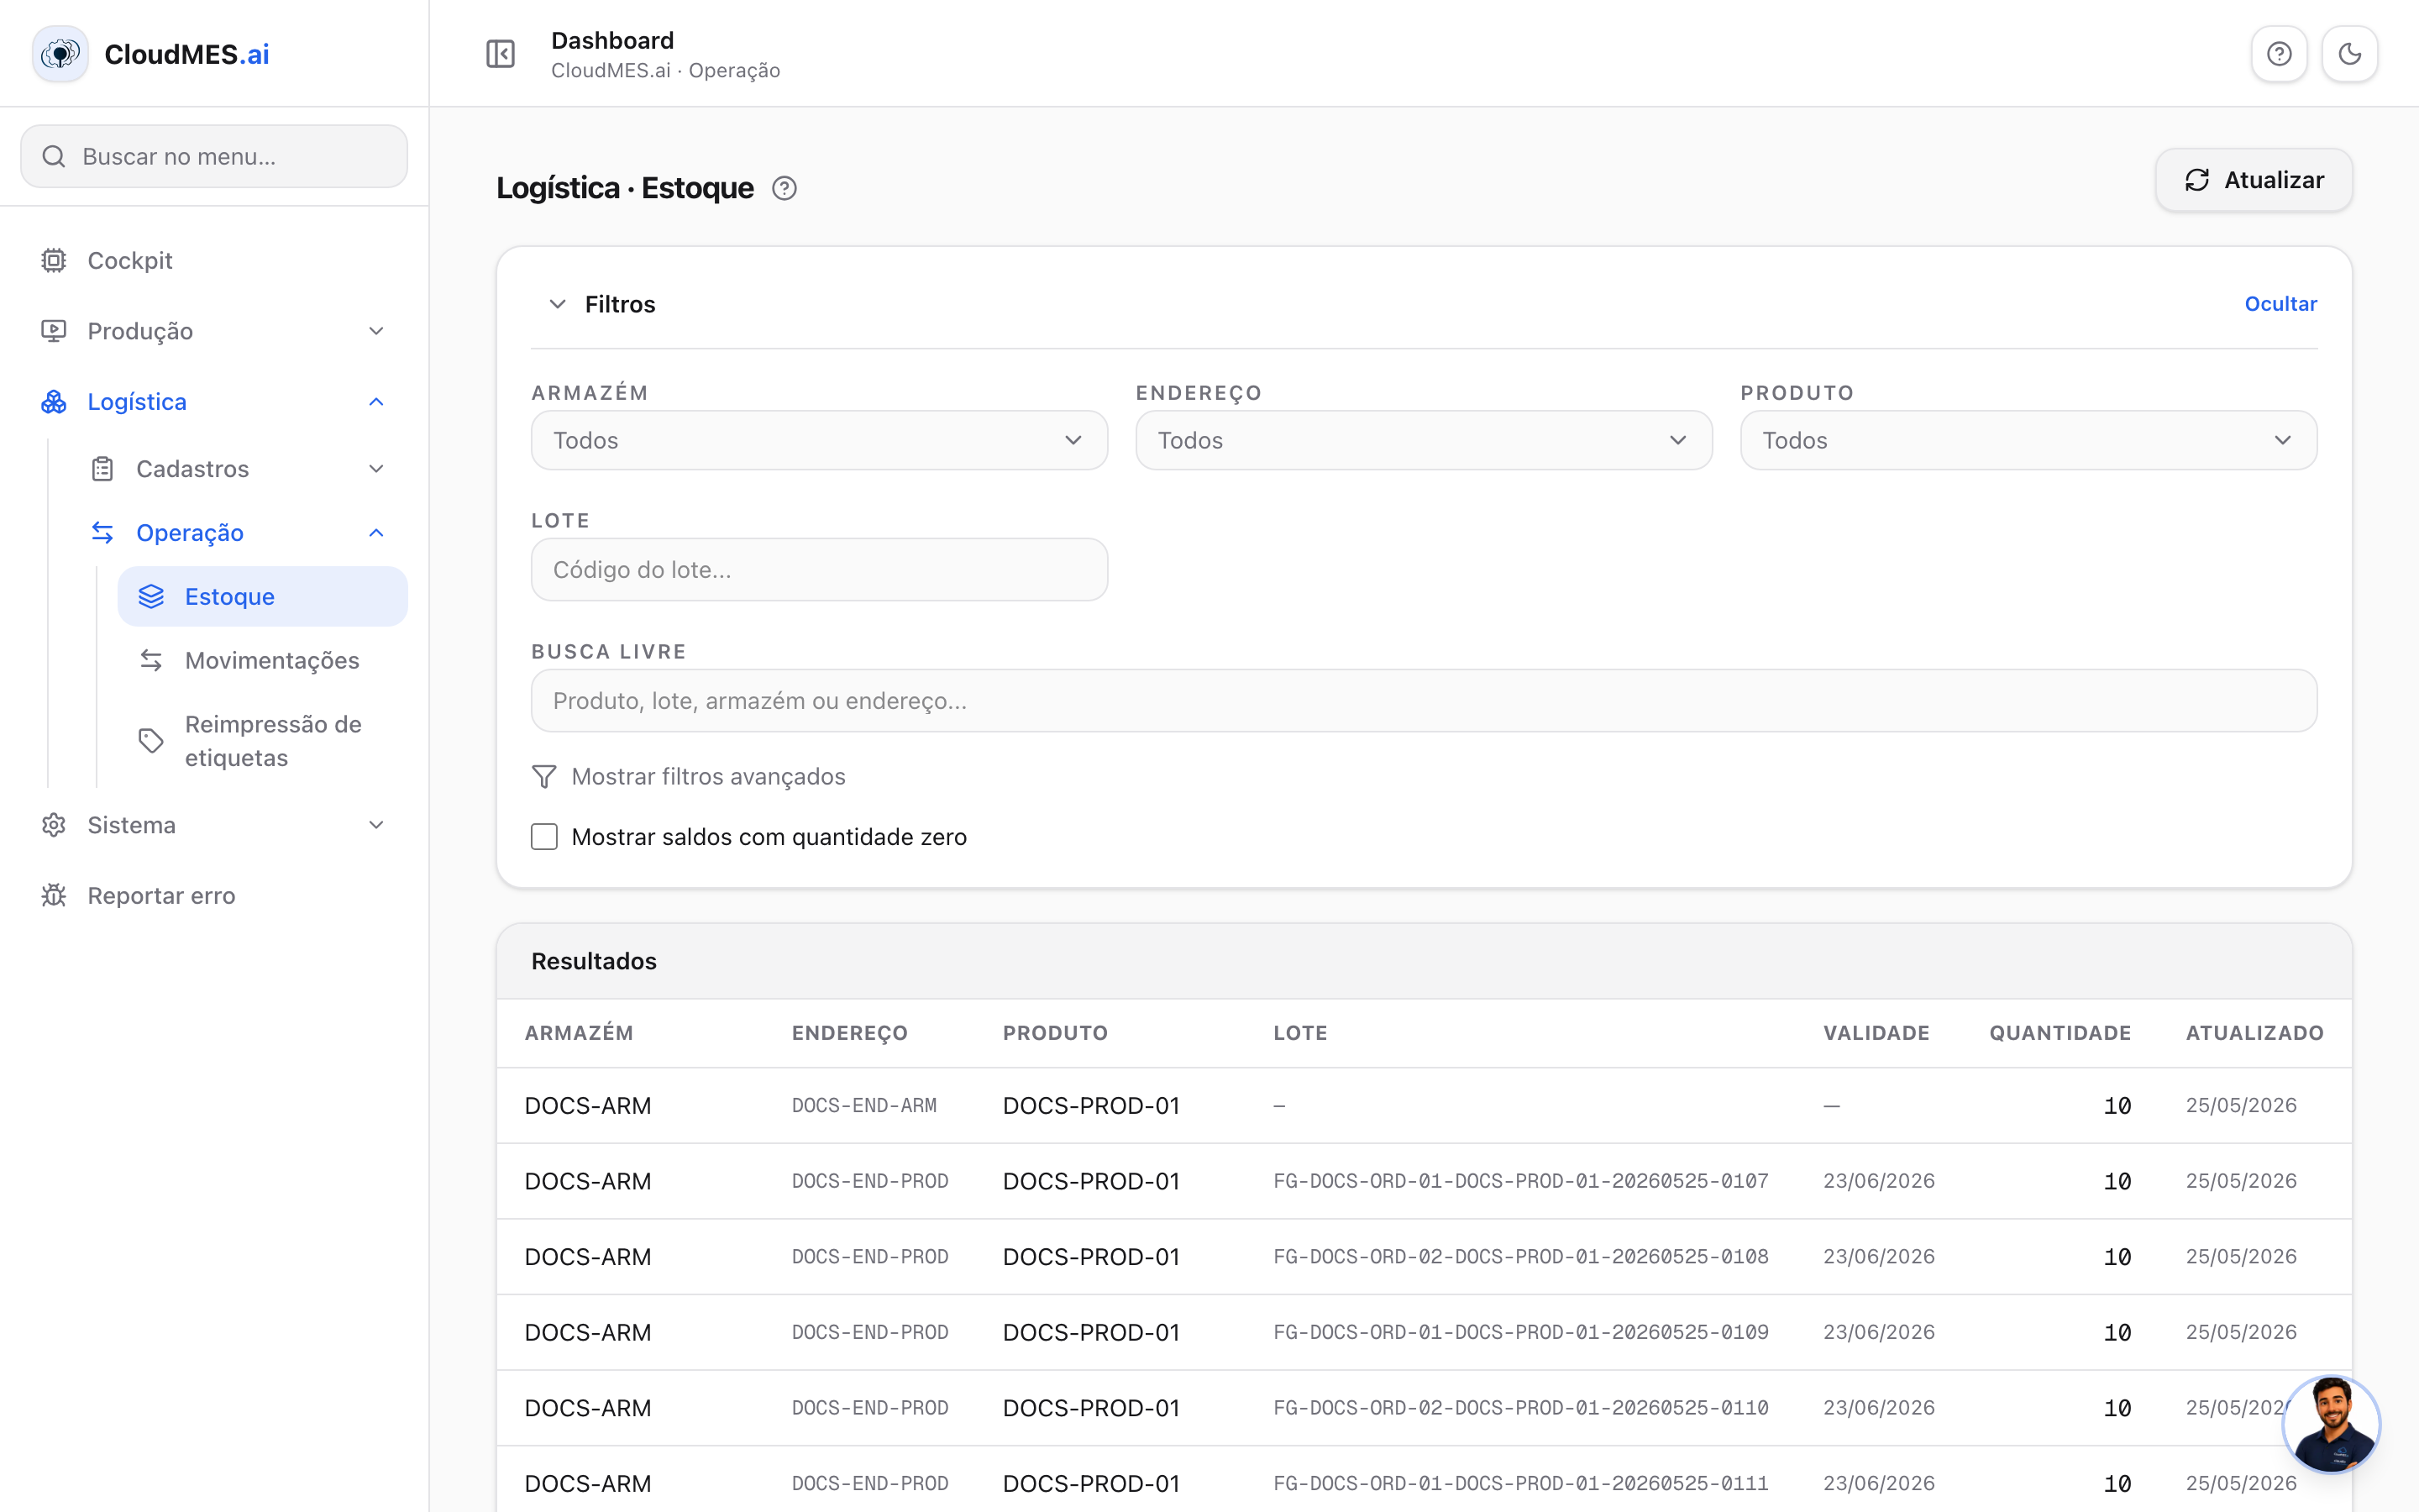Open the Endereço dropdown
This screenshot has width=2419, height=1512.
1424,440
